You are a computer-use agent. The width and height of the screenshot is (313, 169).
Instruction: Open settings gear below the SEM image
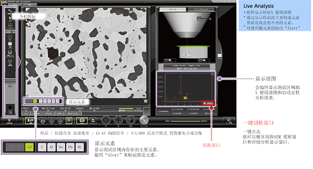tap(146, 101)
